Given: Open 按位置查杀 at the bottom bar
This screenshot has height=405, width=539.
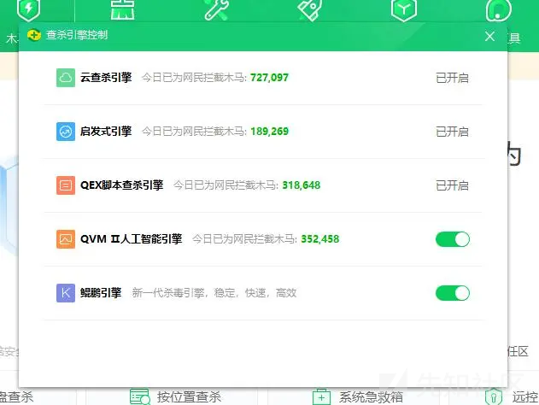Looking at the screenshot, I should 189,397.
